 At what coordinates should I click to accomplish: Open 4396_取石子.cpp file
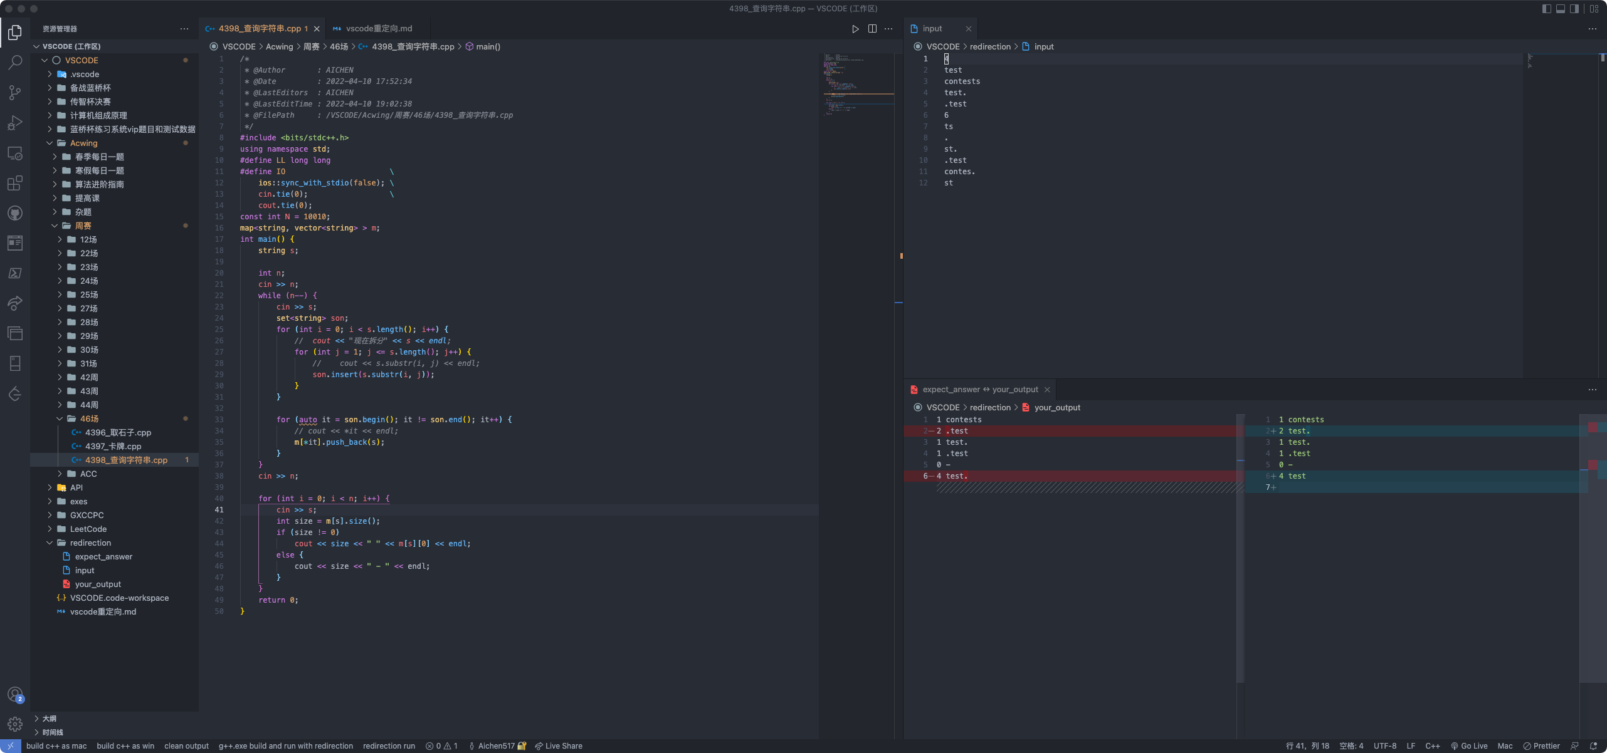coord(114,432)
